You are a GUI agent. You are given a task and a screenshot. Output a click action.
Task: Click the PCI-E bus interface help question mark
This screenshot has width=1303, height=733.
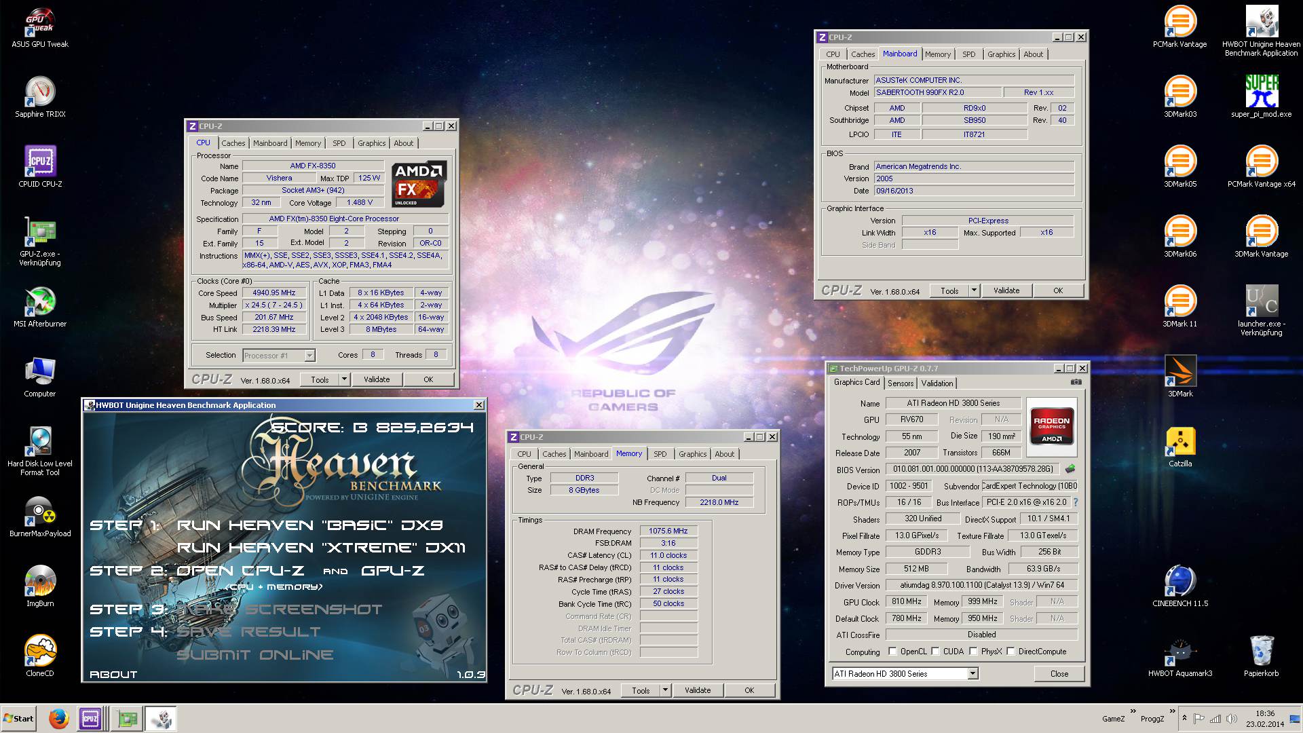pos(1076,502)
